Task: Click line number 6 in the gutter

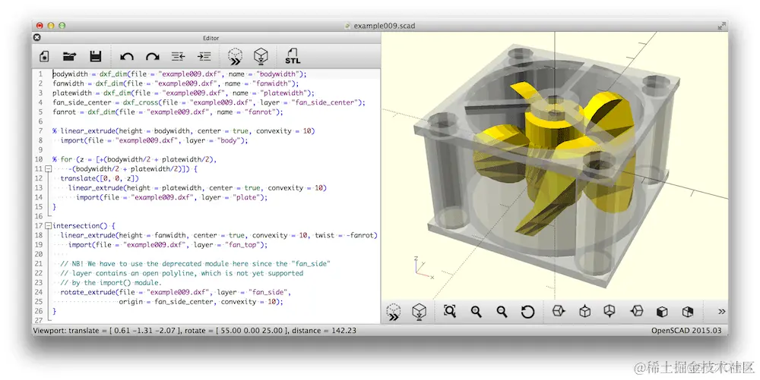Action: 41,121
